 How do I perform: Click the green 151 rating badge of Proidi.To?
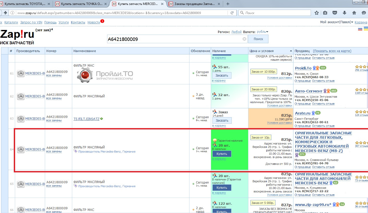click(323, 68)
